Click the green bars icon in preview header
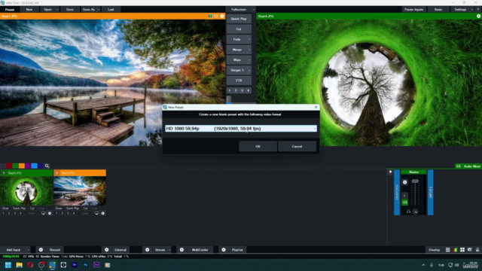The width and height of the screenshot is (482, 271). pos(210,16)
